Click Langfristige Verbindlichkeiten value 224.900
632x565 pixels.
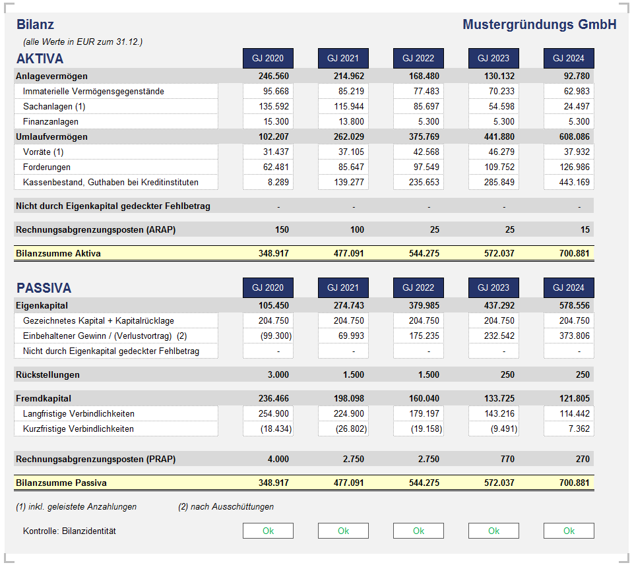(343, 413)
